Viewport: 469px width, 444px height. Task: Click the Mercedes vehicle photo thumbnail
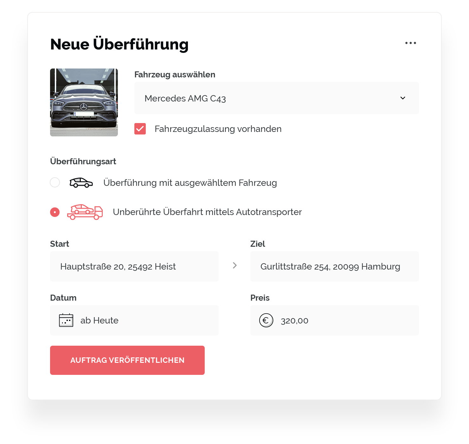point(84,102)
